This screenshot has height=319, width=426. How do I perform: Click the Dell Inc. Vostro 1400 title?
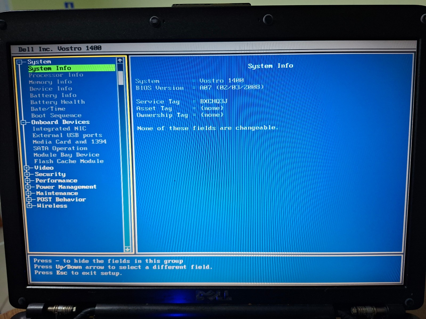(60, 49)
